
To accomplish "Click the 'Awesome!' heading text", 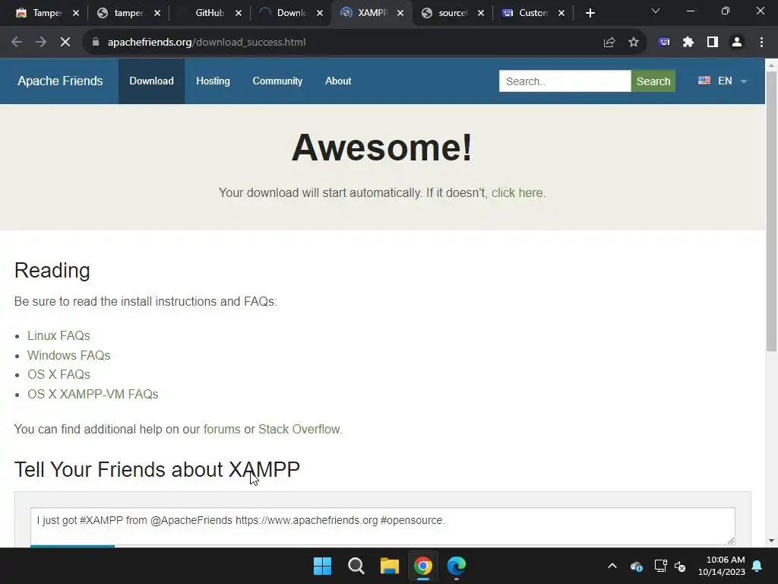I will pyautogui.click(x=381, y=148).
